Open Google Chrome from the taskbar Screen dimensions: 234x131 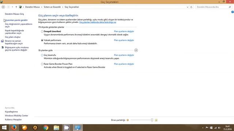click(x=46, y=128)
